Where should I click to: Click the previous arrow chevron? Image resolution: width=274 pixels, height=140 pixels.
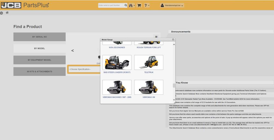[x=73, y=50]
